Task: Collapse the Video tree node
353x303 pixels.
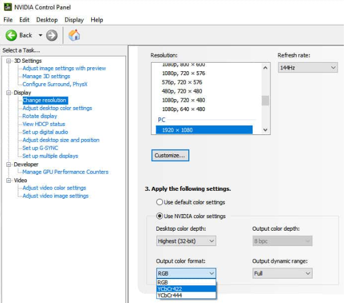Action: point(9,181)
